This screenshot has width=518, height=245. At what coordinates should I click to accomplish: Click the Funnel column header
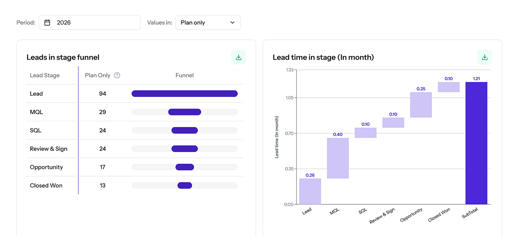click(x=185, y=75)
